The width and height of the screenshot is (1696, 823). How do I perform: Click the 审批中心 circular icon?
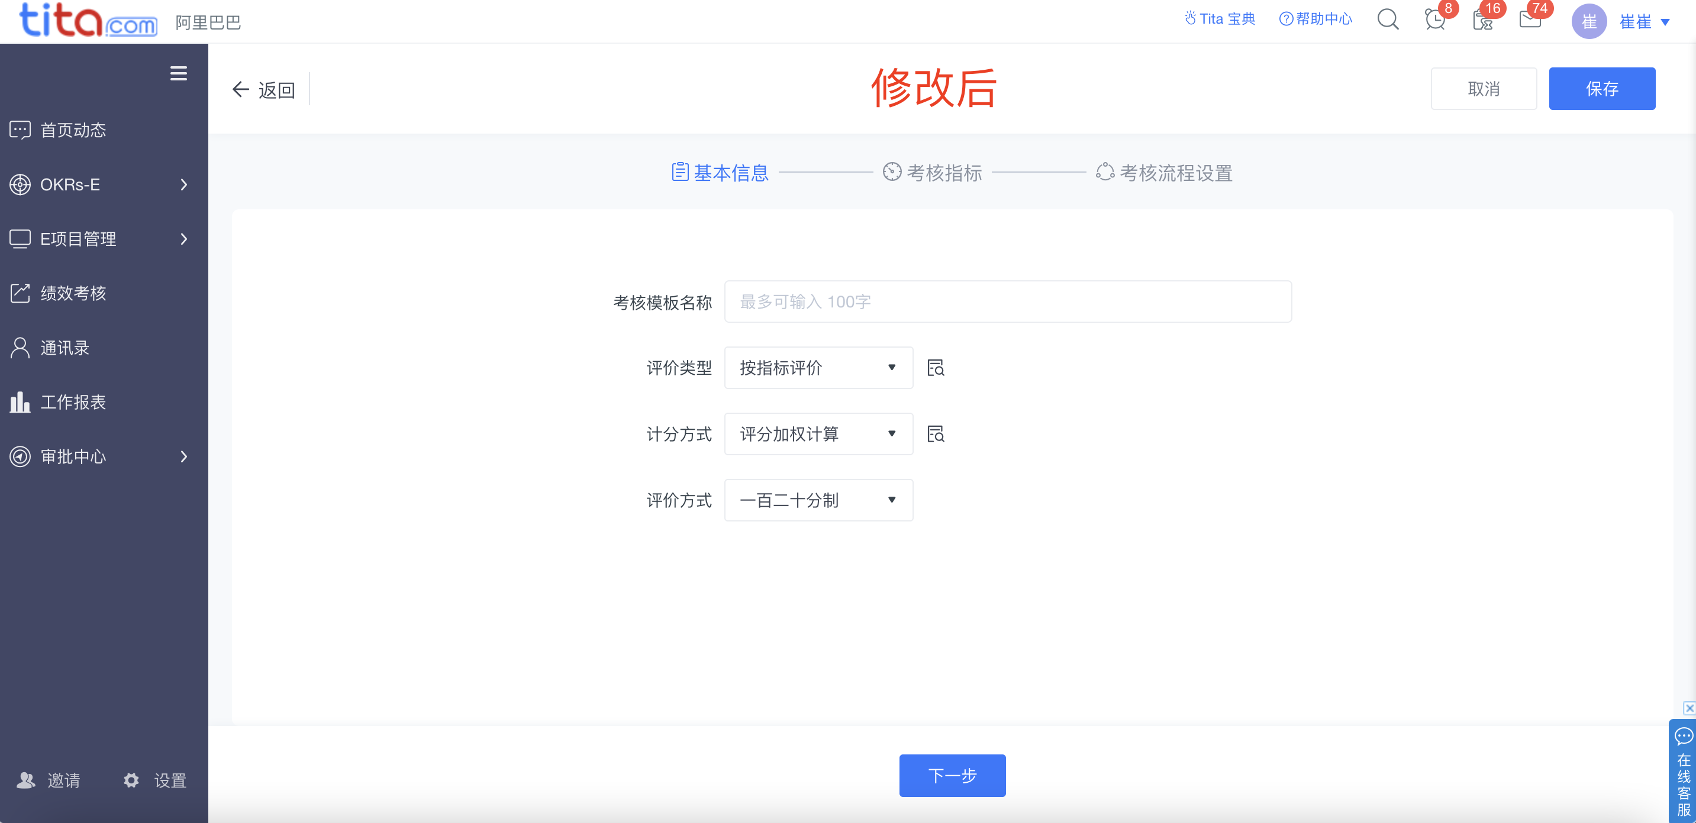coord(20,456)
